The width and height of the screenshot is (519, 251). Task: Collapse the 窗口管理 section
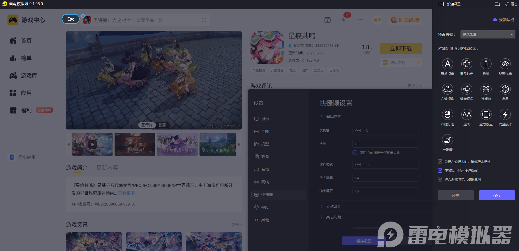pos(322,116)
